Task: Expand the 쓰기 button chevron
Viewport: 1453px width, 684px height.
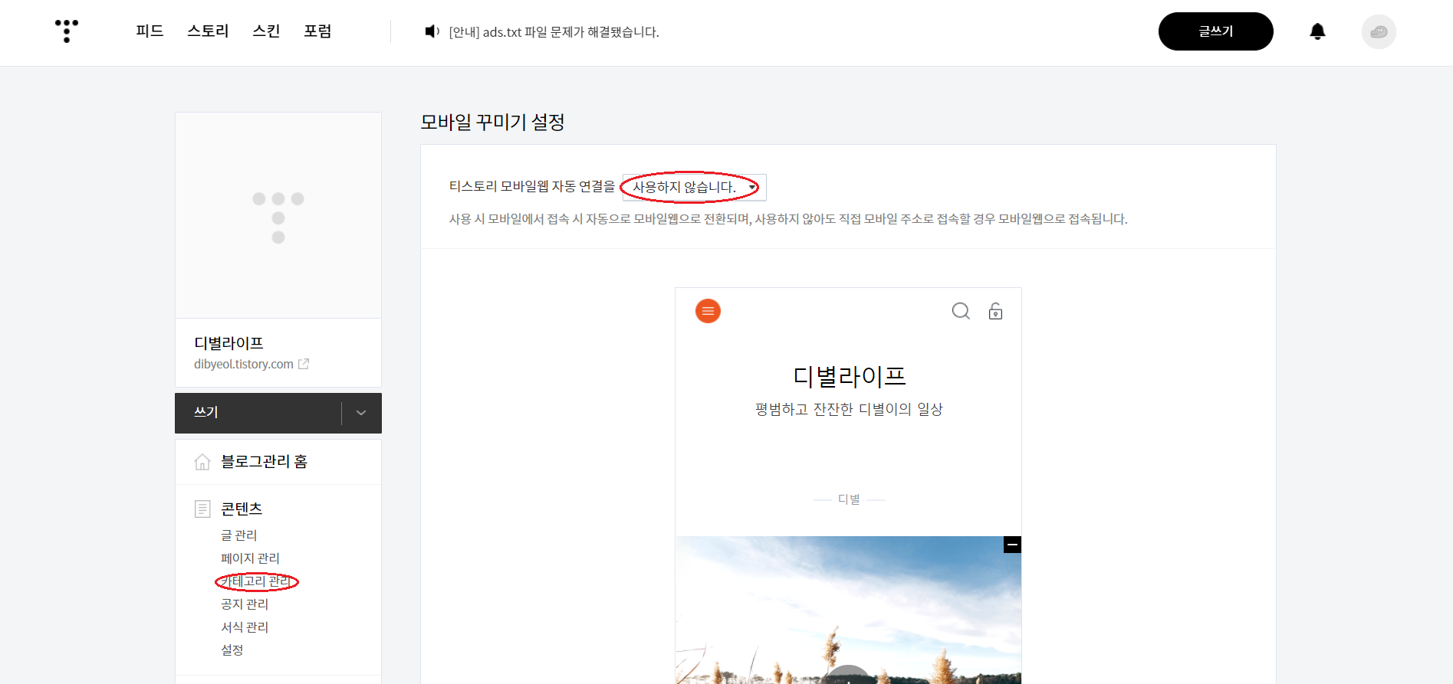Action: coord(361,413)
